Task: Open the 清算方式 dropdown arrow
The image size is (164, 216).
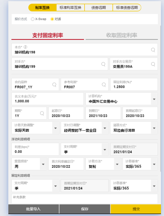Action: pyautogui.click(x=154, y=128)
